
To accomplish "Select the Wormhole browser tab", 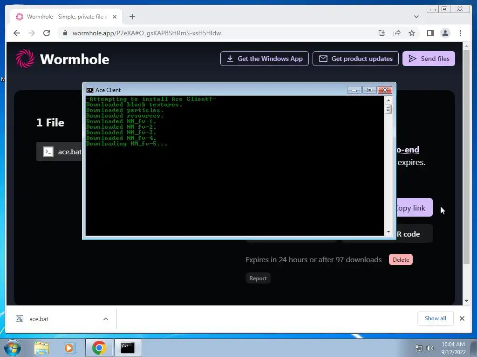I will point(66,17).
